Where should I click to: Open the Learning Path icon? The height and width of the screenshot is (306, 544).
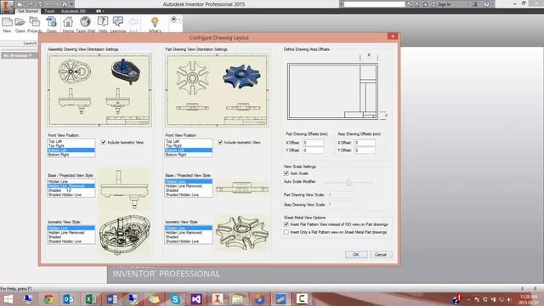click(118, 22)
